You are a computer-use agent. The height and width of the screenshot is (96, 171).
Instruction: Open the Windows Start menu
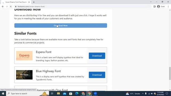point(3,94)
